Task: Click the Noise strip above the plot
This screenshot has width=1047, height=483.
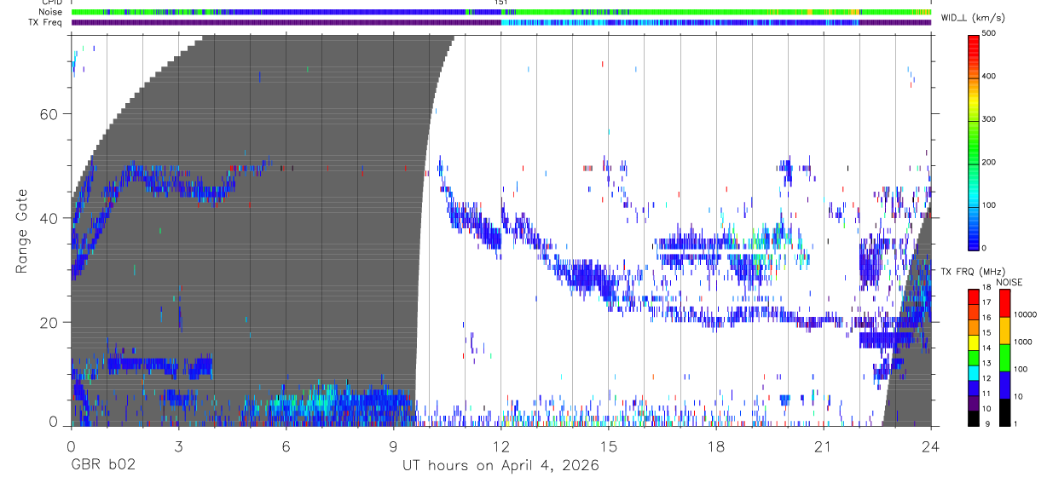Action: (x=501, y=12)
